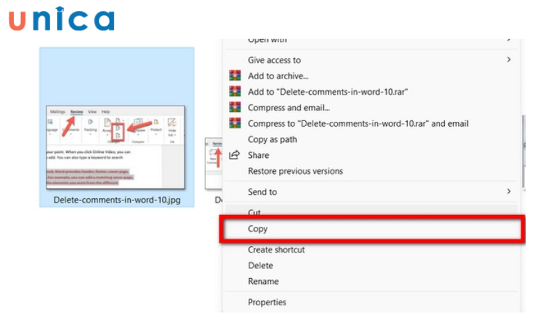Select Restore previous versions

pyautogui.click(x=372, y=171)
